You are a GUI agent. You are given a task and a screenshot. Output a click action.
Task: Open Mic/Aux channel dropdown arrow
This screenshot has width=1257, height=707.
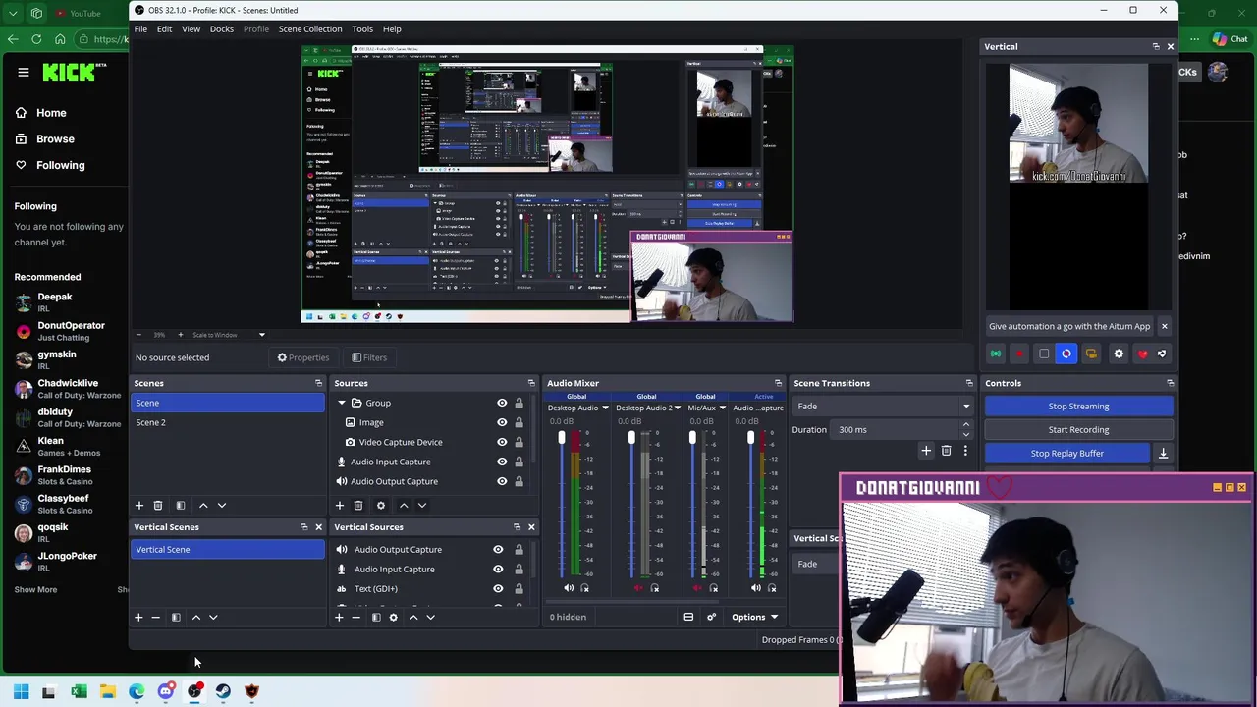[722, 408]
